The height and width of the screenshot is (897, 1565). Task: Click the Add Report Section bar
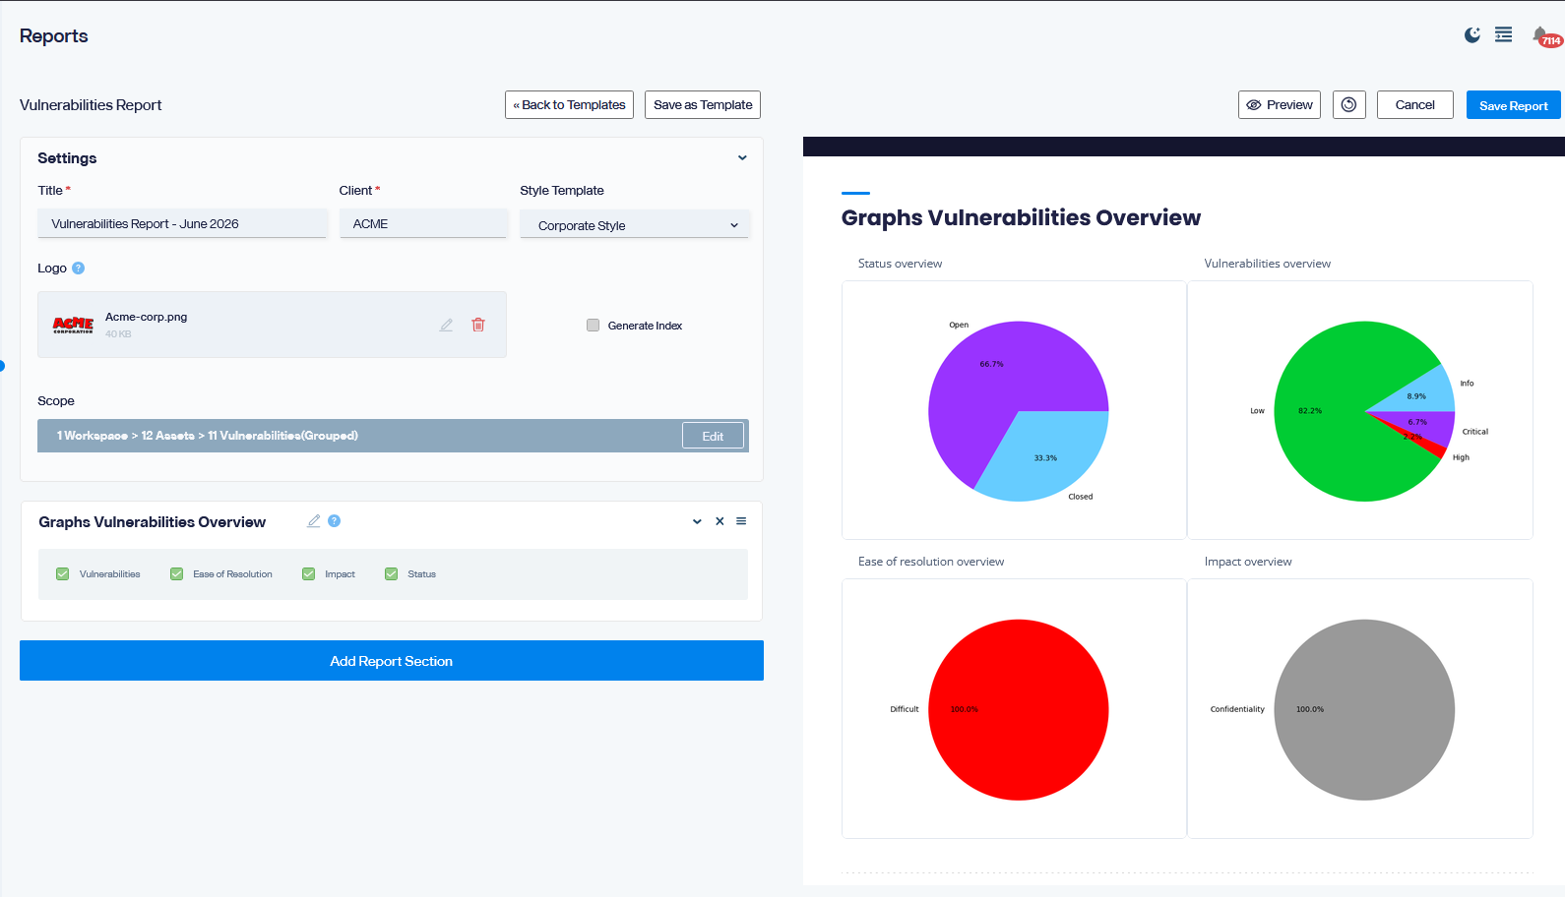point(392,661)
